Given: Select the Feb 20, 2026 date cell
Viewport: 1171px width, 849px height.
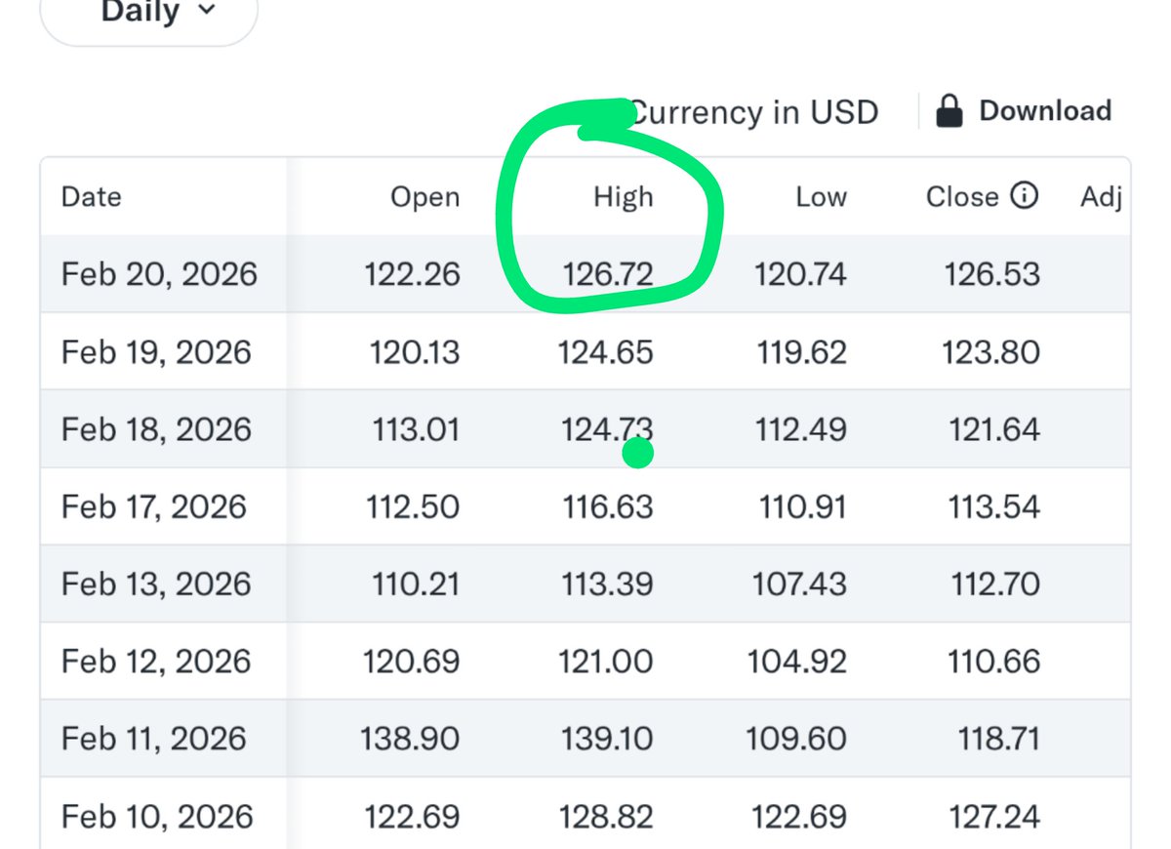Looking at the screenshot, I should [x=159, y=274].
